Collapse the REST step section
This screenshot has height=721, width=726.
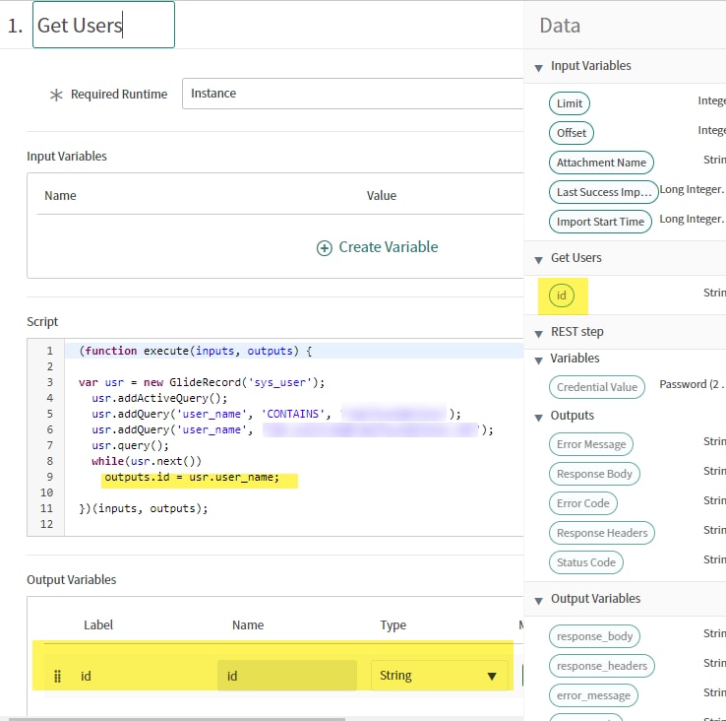538,334
